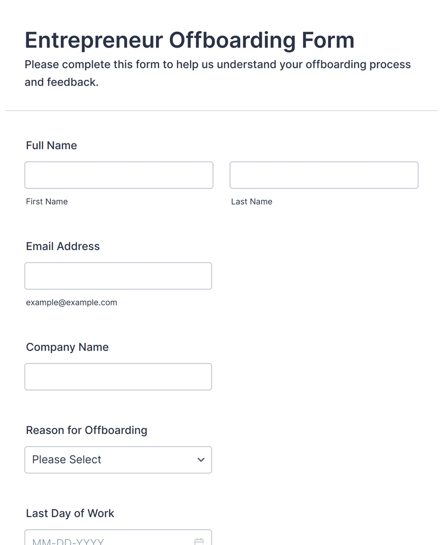Click the First Name sublabel

(x=47, y=201)
